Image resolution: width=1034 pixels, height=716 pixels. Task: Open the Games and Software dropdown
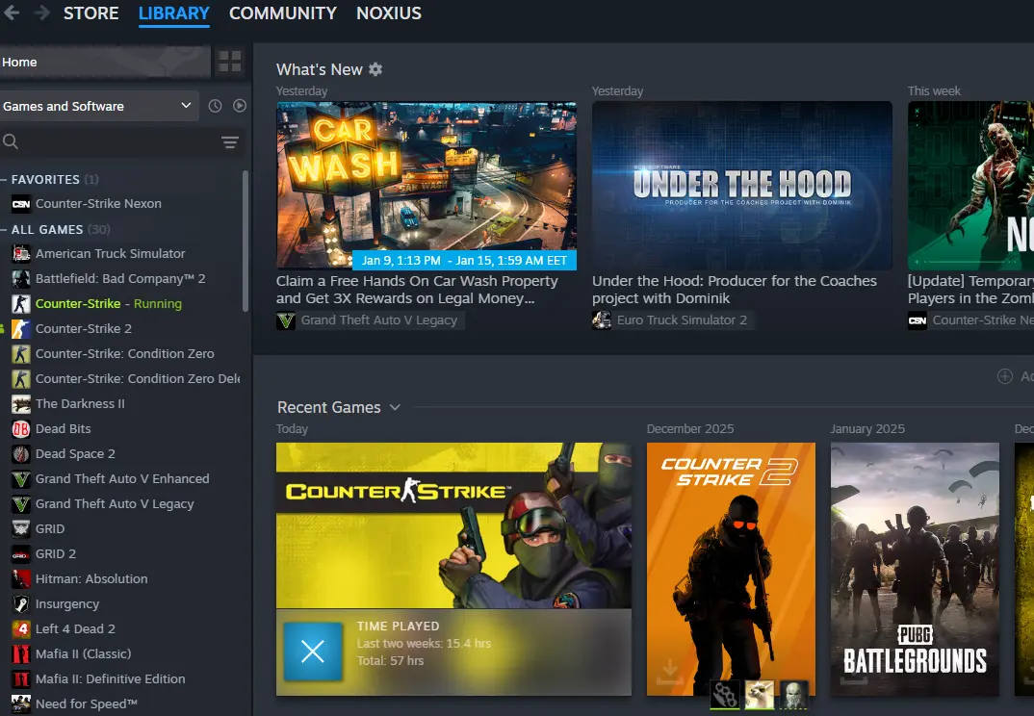(x=98, y=106)
